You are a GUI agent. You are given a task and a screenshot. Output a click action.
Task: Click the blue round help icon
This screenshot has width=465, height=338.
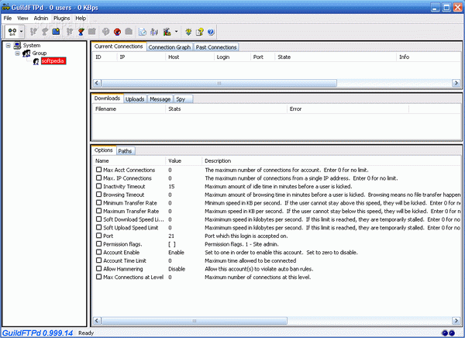pyautogui.click(x=211, y=32)
